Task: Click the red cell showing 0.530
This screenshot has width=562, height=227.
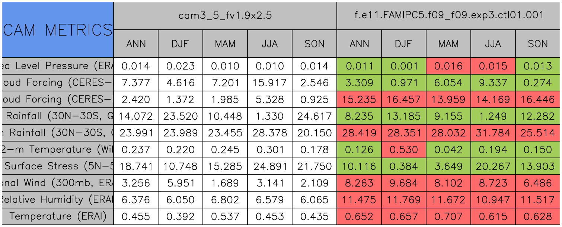Action: pos(403,149)
